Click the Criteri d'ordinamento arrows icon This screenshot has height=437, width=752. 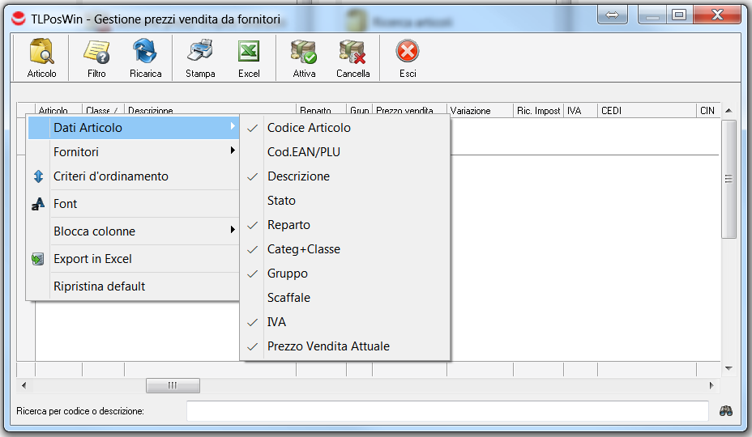pos(38,176)
